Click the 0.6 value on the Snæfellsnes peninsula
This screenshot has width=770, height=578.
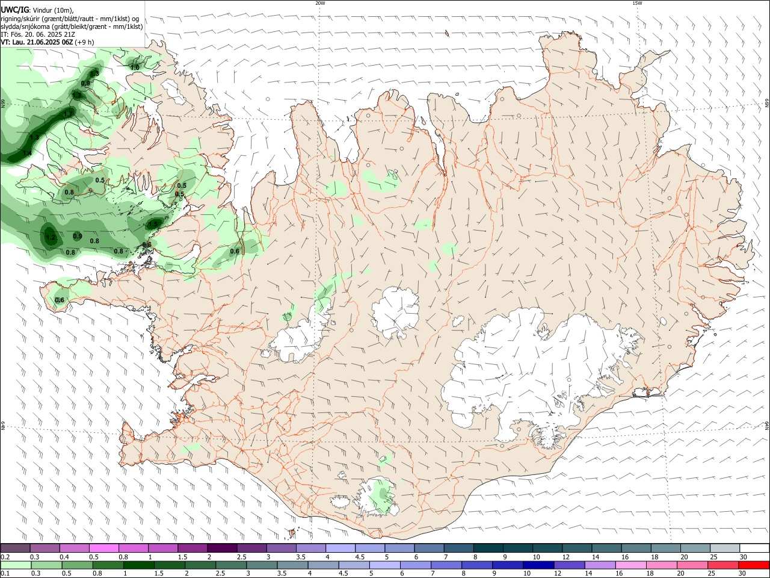[60, 300]
